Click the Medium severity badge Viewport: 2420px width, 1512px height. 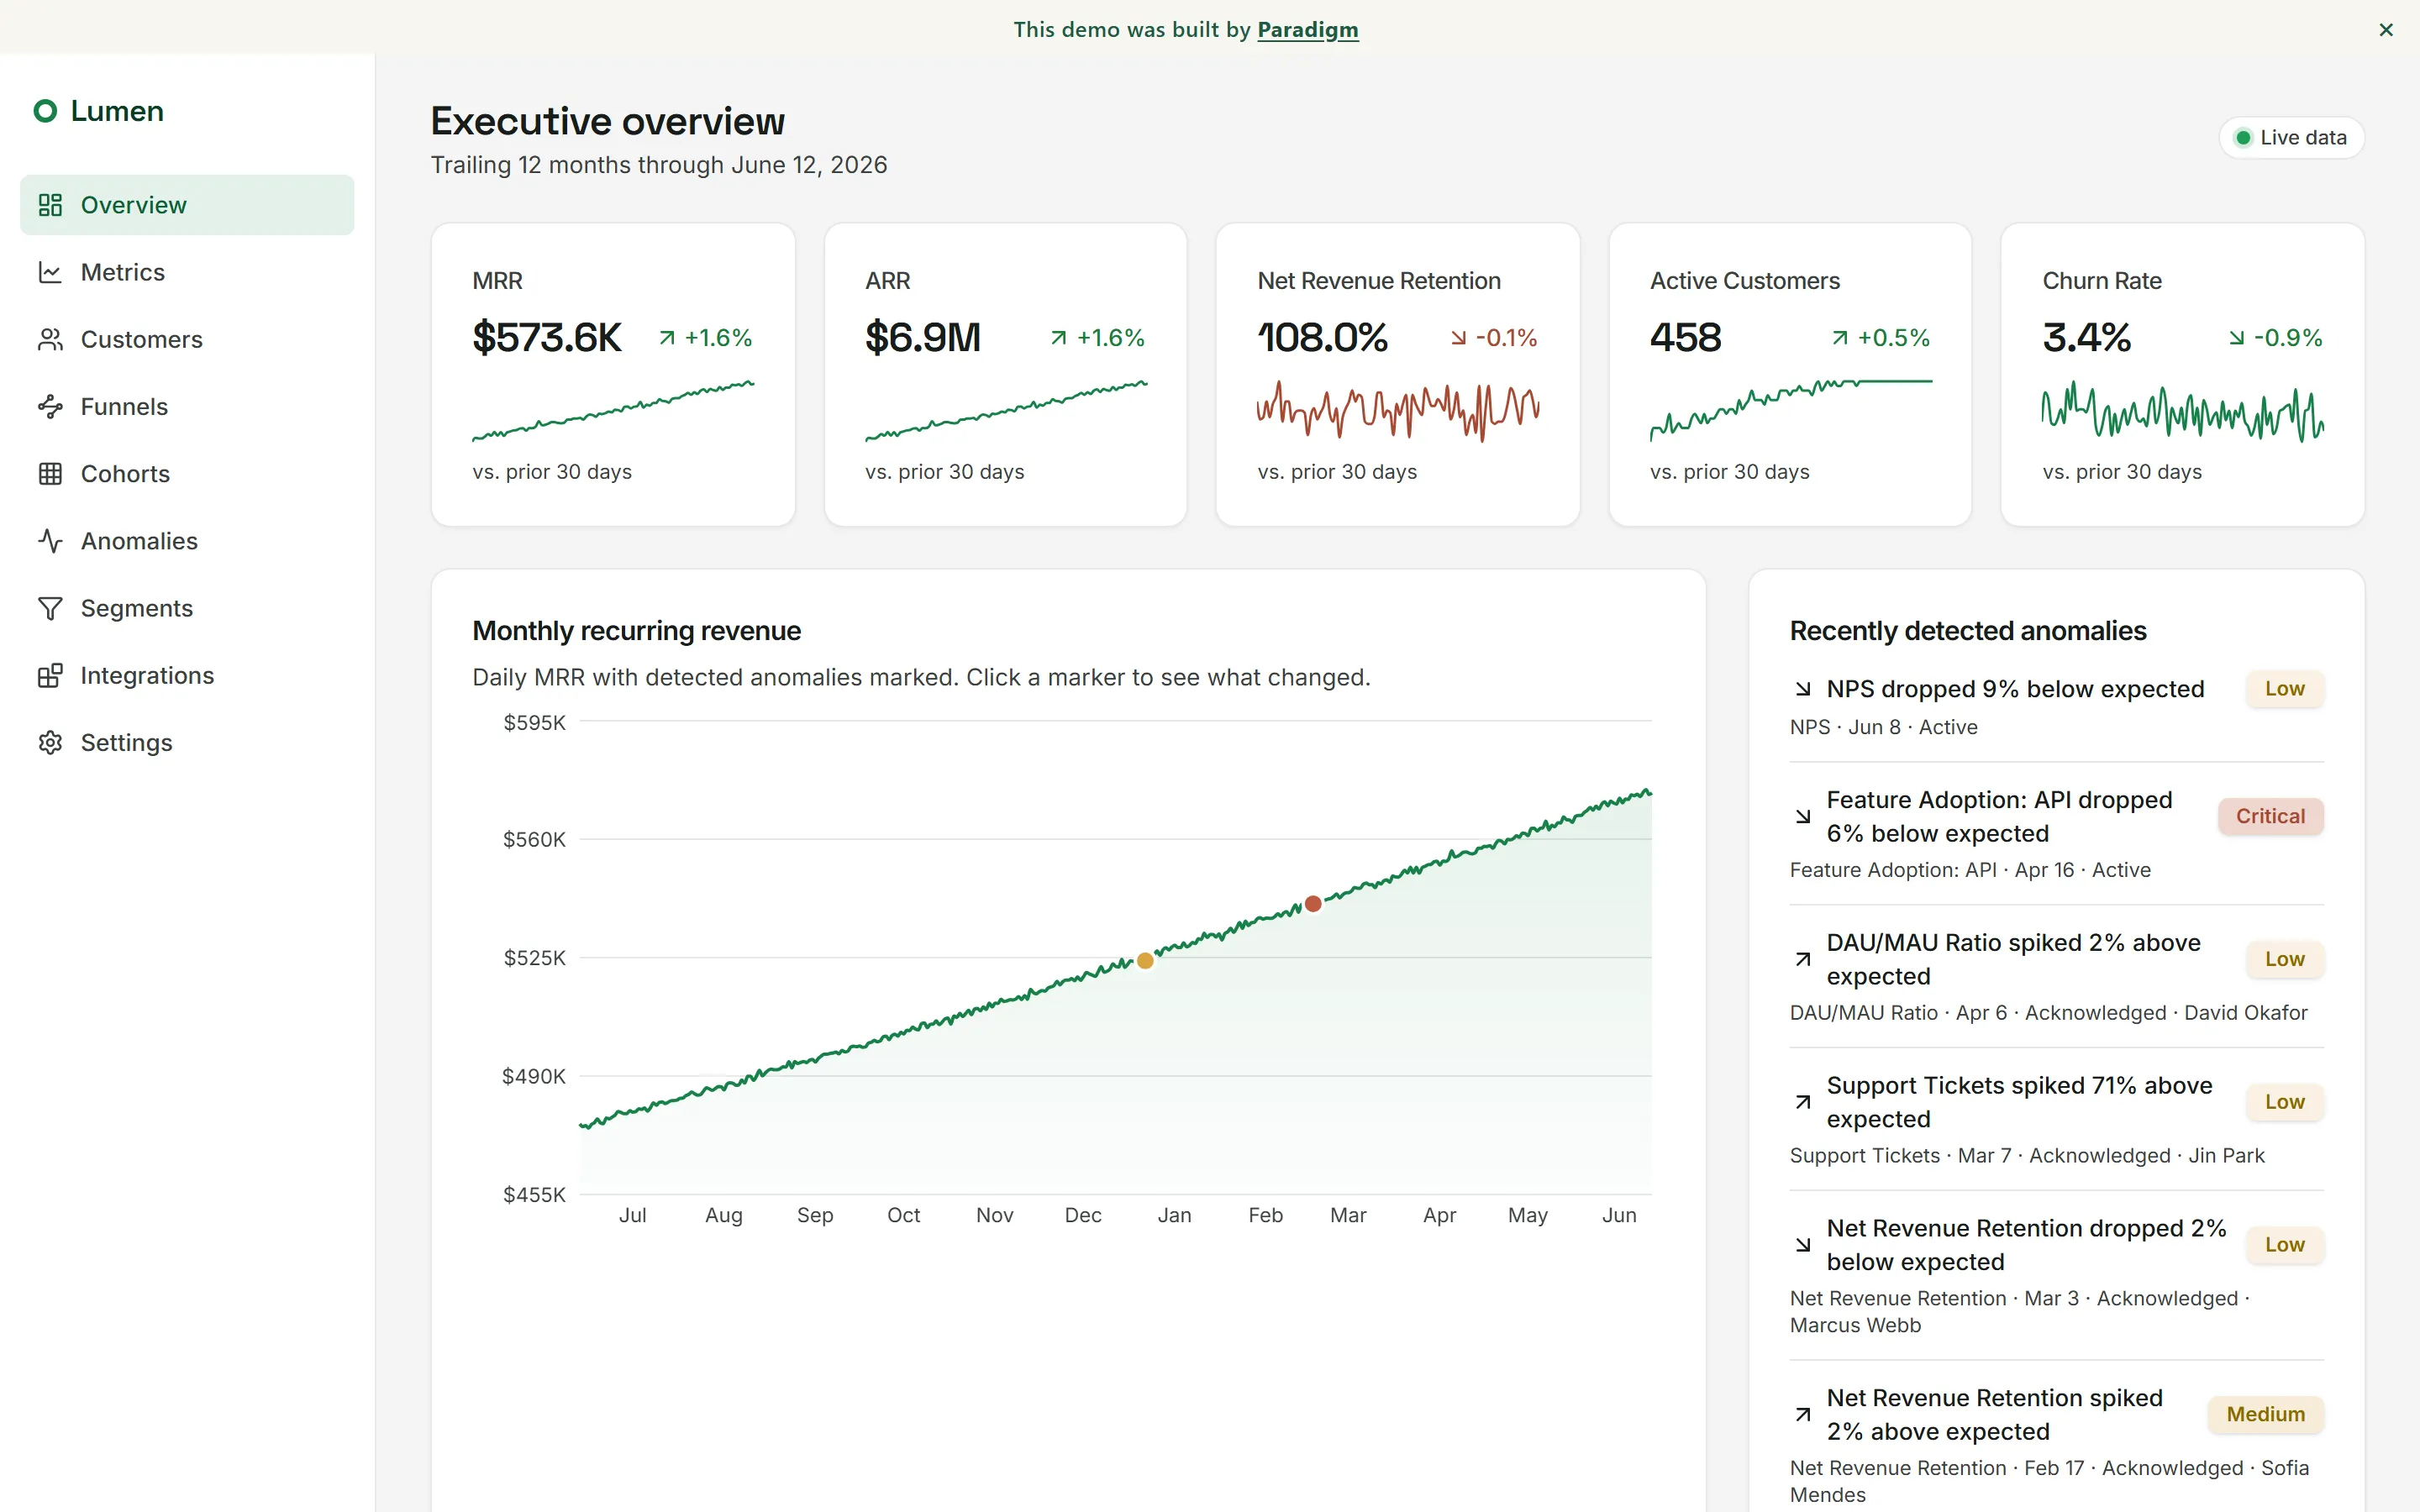2265,1414
